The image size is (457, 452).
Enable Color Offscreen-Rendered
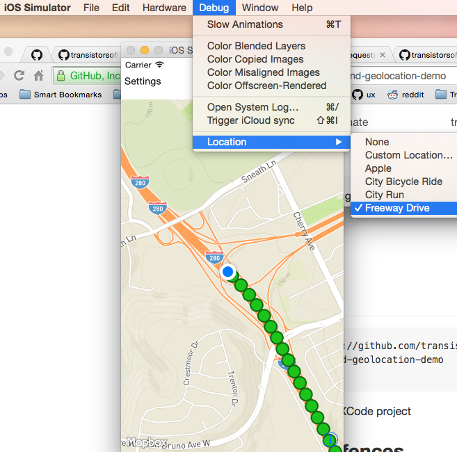[x=271, y=86]
